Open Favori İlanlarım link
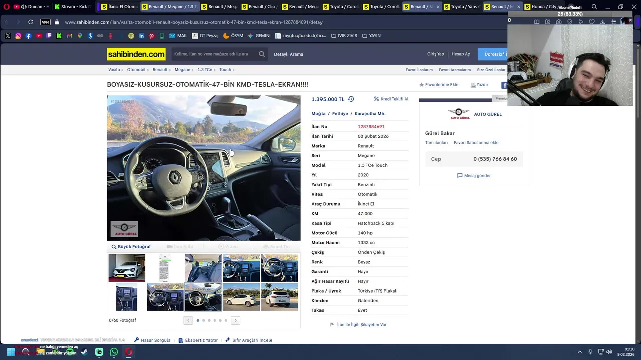The image size is (641, 360). 419,70
